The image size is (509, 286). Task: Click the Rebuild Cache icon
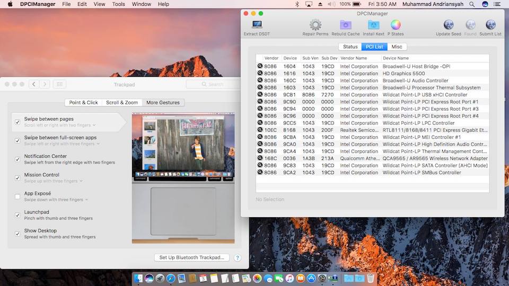tap(346, 24)
